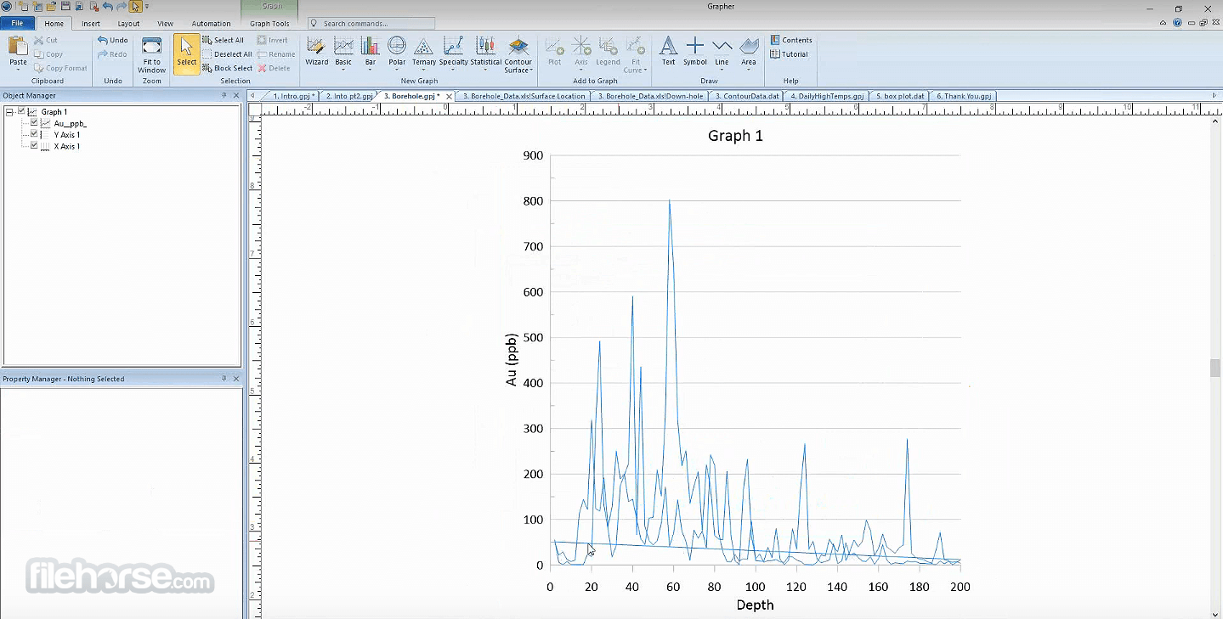Uncheck the X Axis 1 visibility checkbox
Image resolution: width=1223 pixels, height=619 pixels.
pos(34,146)
